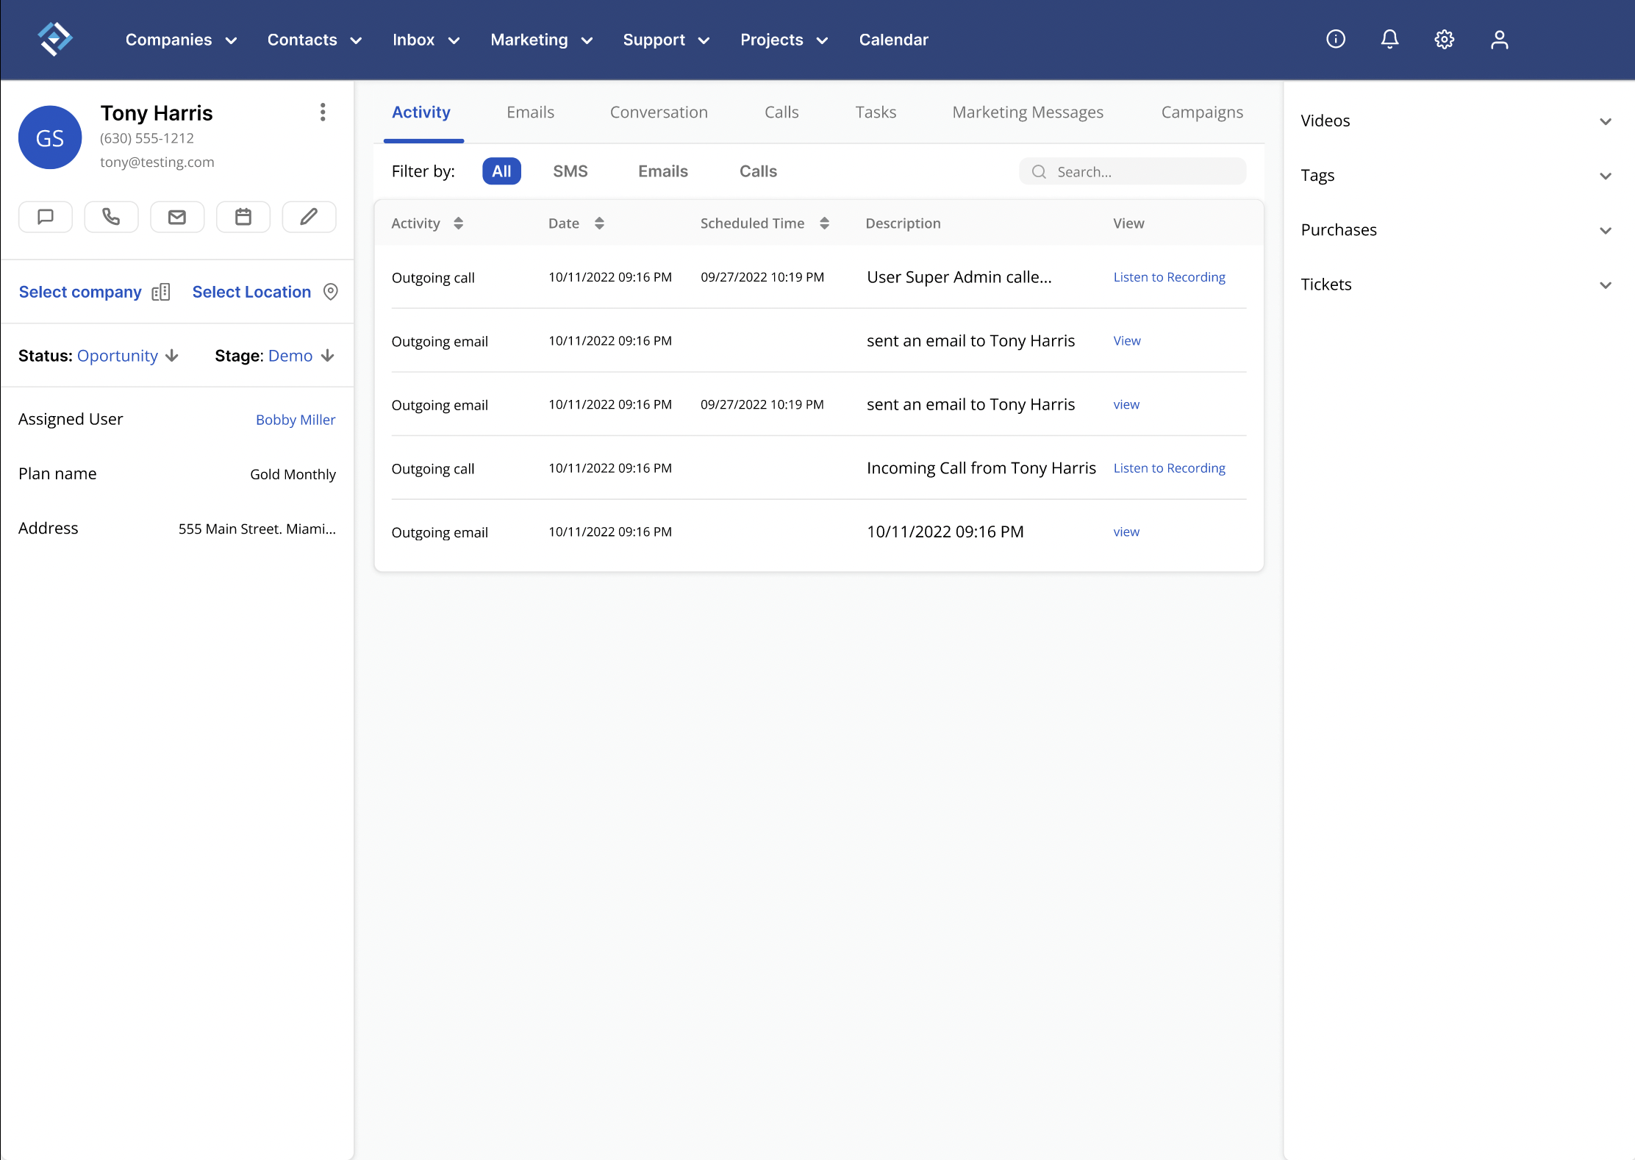Switch to the Campaigns tab
Viewport: 1635px width, 1160px height.
click(1202, 112)
